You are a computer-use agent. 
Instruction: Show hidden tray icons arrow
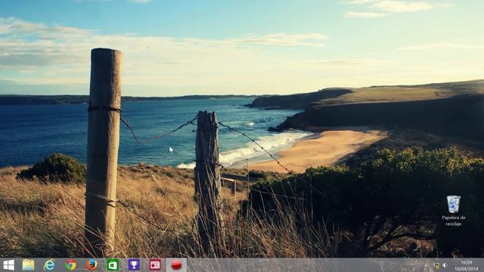tap(426, 265)
